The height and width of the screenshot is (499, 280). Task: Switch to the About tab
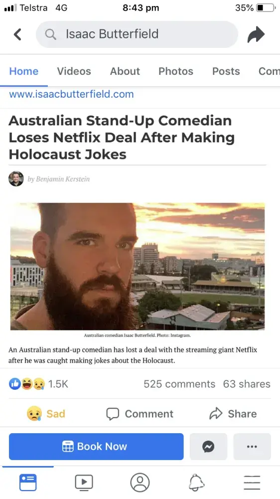pos(125,71)
